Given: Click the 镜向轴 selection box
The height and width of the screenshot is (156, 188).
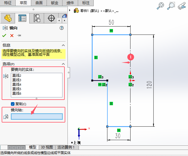Looking at the screenshot, I should tap(37, 116).
